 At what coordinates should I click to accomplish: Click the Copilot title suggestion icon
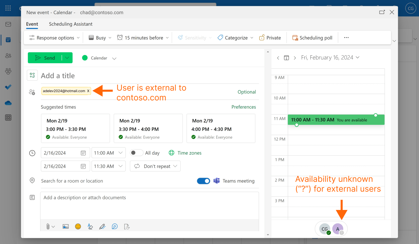[x=32, y=75]
